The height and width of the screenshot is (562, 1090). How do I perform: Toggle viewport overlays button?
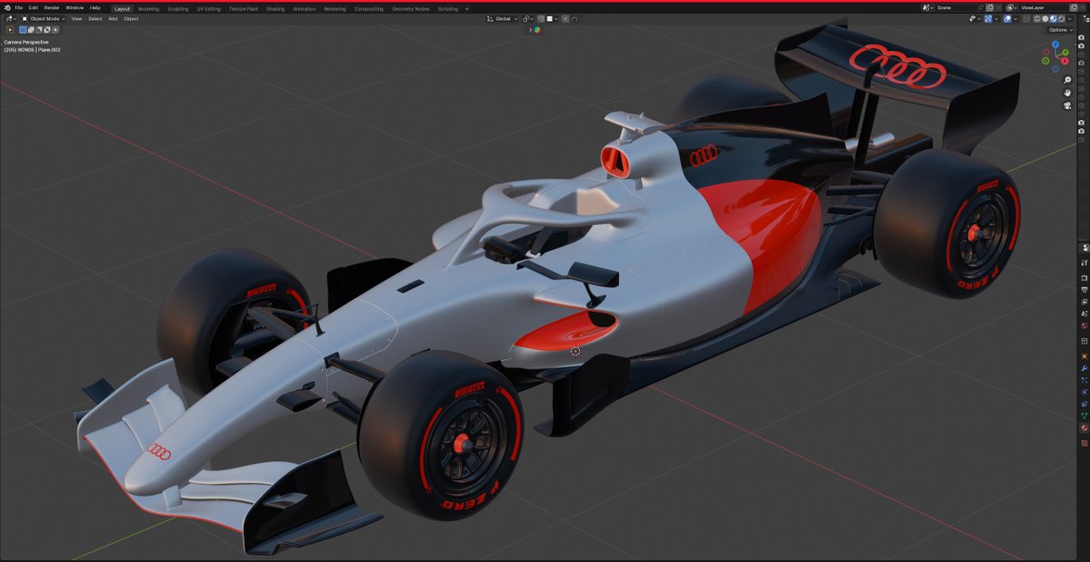[x=1007, y=19]
